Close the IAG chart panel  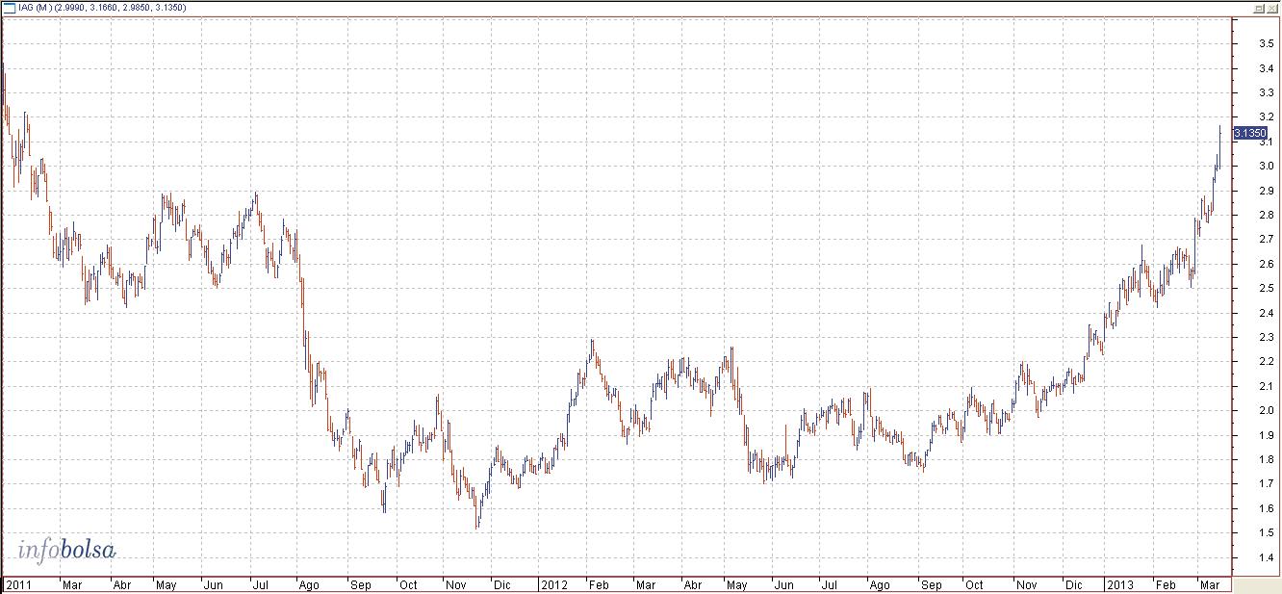pos(1271,8)
